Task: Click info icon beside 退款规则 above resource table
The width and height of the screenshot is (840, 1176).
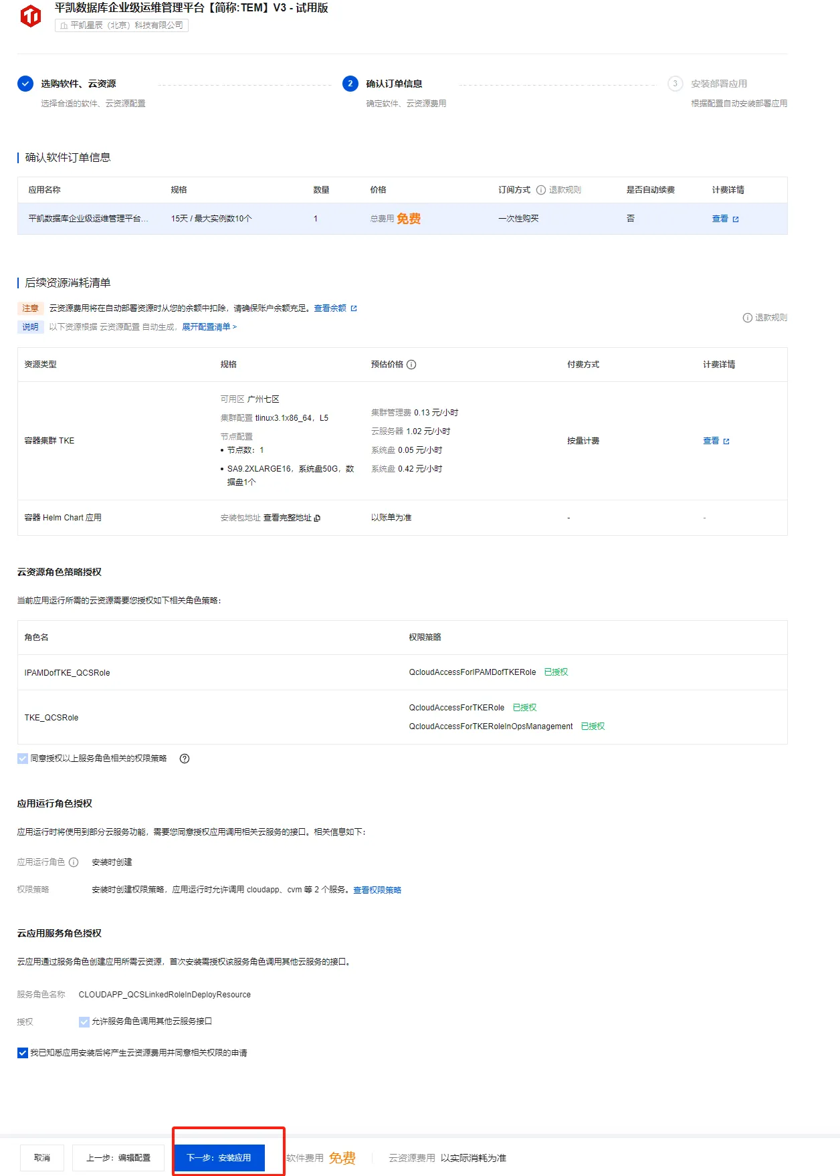Action: [748, 318]
